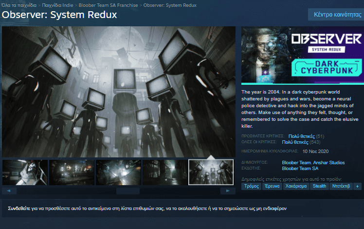Select the 'Χακάρισμα' tag

coord(296,186)
